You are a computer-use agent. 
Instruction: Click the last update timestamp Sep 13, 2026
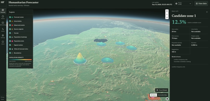tap(162, 4)
